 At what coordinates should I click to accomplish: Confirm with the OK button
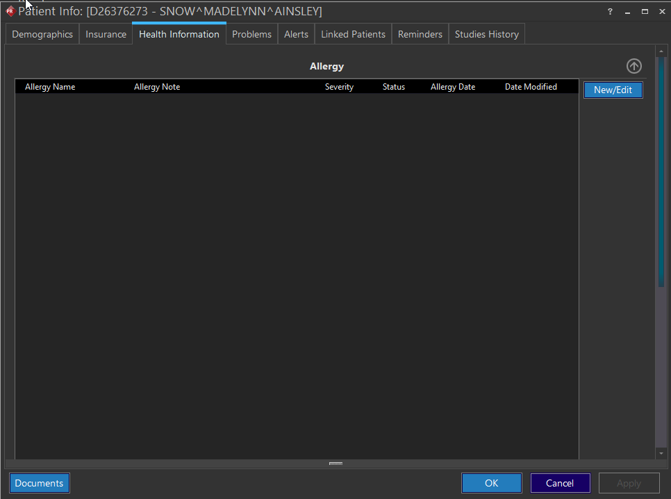pos(491,483)
